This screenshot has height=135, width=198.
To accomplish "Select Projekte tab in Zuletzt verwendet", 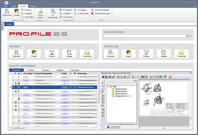I will [31, 70].
